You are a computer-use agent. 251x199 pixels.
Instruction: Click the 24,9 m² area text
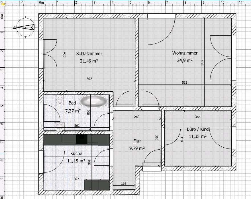185,61
